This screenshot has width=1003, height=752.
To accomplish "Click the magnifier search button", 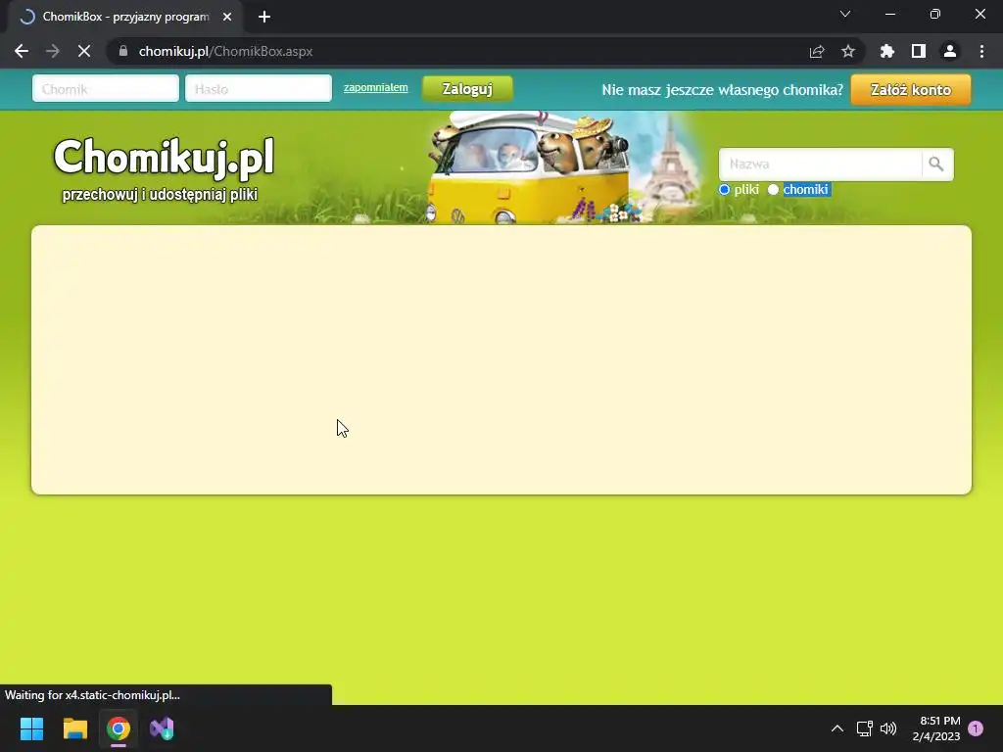I will (x=936, y=164).
